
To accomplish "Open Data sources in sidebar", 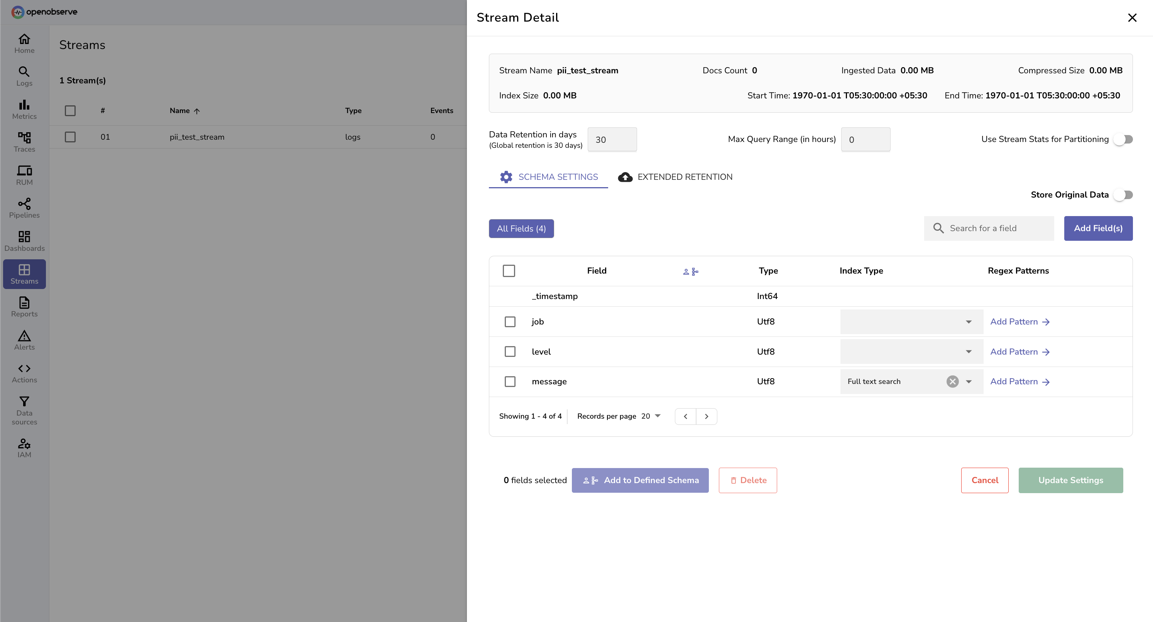I will point(24,410).
